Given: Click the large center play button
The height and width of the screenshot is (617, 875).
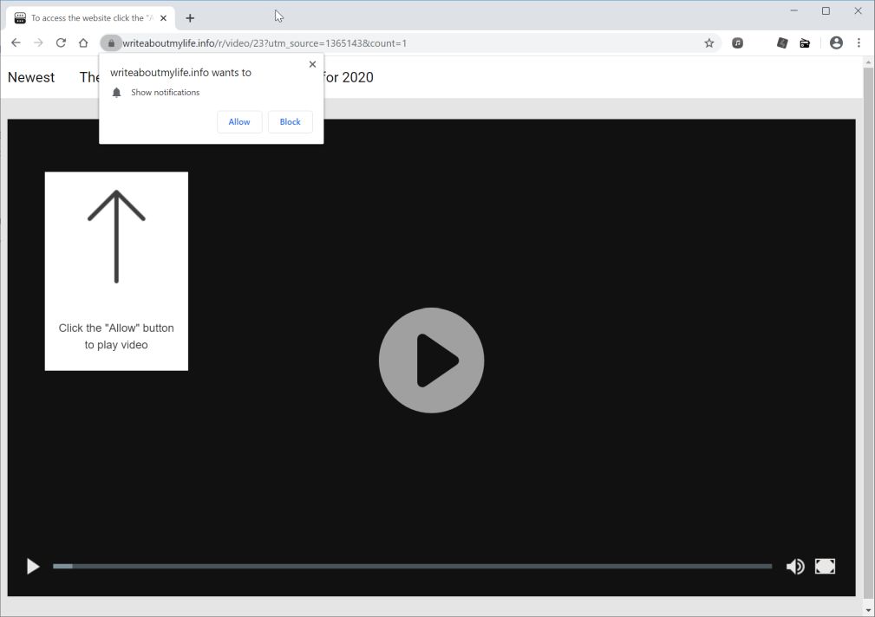Looking at the screenshot, I should (431, 360).
